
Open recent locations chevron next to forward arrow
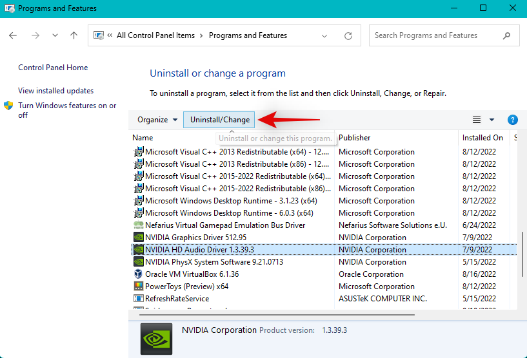coord(55,35)
